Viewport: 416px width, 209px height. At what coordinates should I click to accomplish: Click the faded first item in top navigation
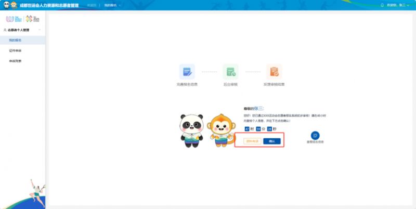92,5
